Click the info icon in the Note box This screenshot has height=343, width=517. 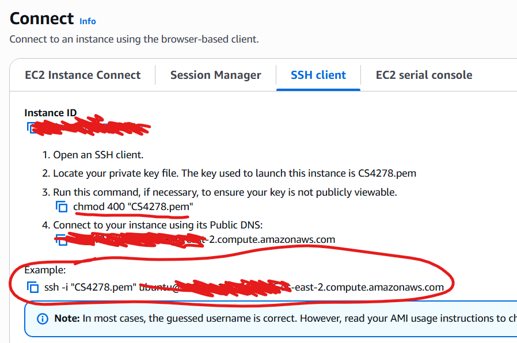coord(42,318)
